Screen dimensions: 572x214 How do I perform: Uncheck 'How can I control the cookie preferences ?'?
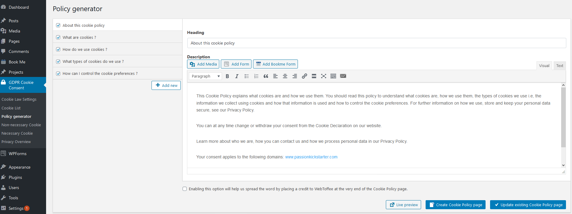pos(58,73)
